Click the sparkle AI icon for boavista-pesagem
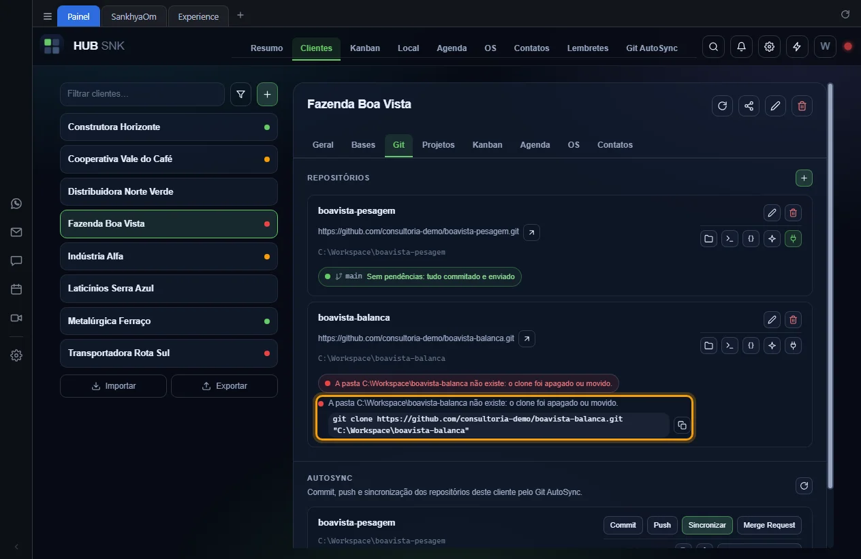 (x=772, y=239)
